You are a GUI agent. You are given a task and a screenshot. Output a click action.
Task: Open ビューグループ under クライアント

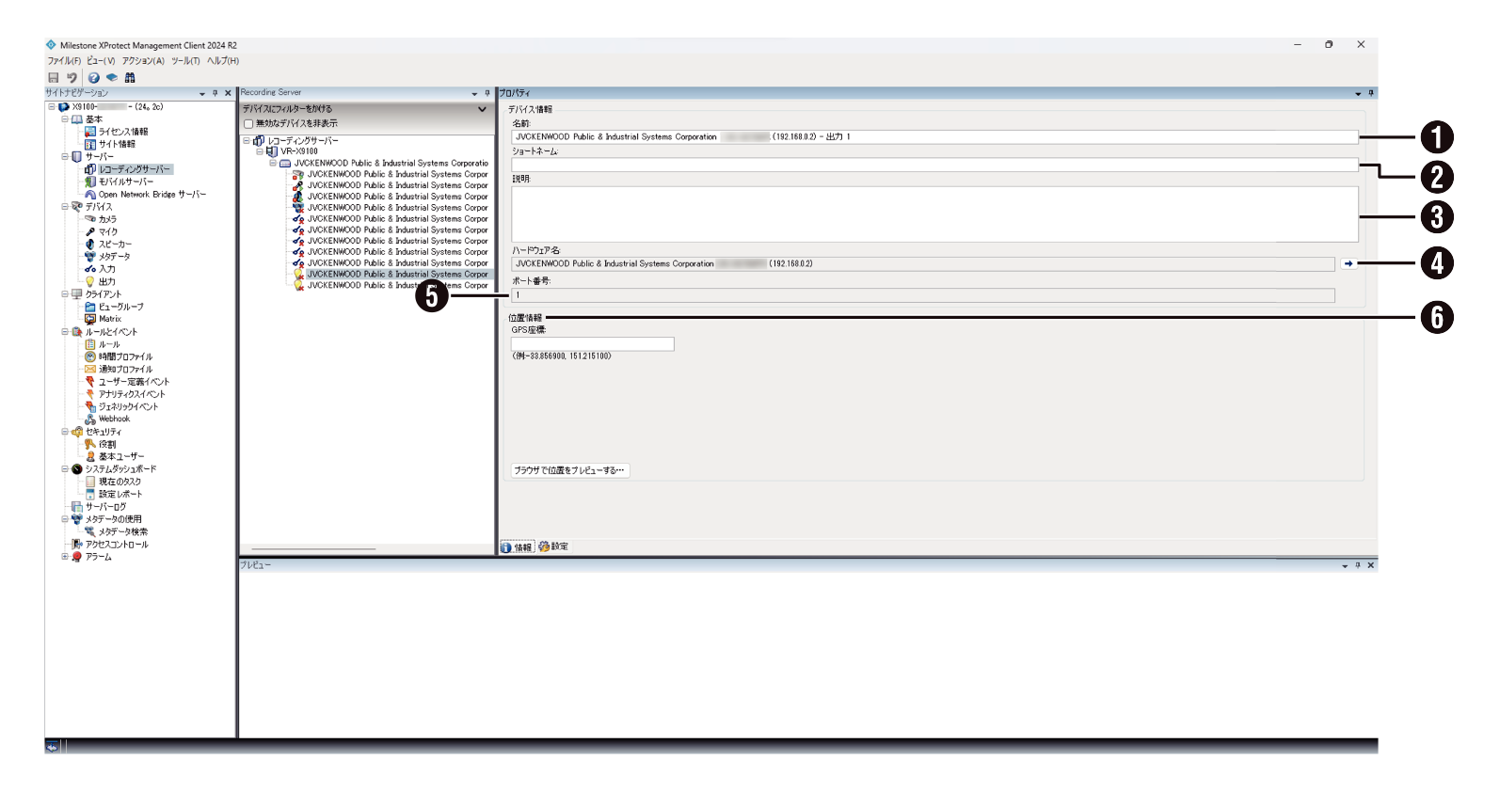(x=121, y=307)
